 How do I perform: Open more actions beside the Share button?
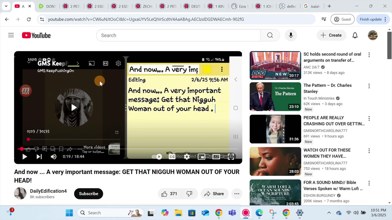pos(237,194)
